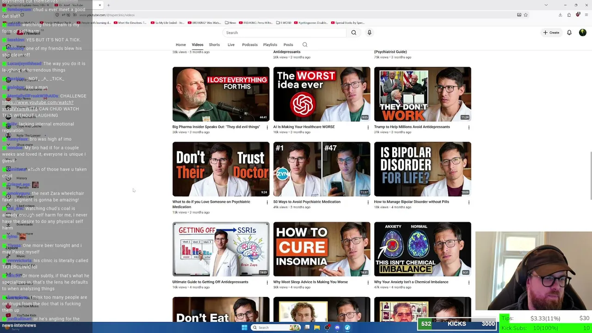Open three-dot menu for 50 Ways video

tap(368, 202)
